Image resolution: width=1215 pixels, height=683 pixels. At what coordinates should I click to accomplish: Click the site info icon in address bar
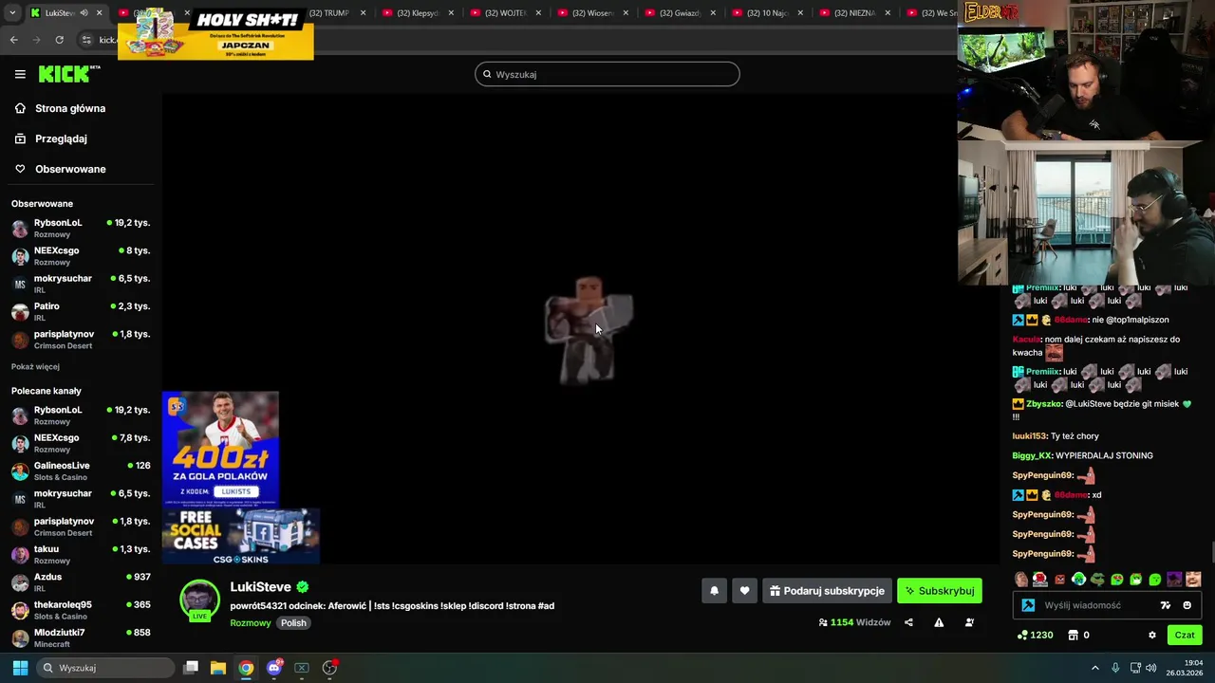pos(86,40)
